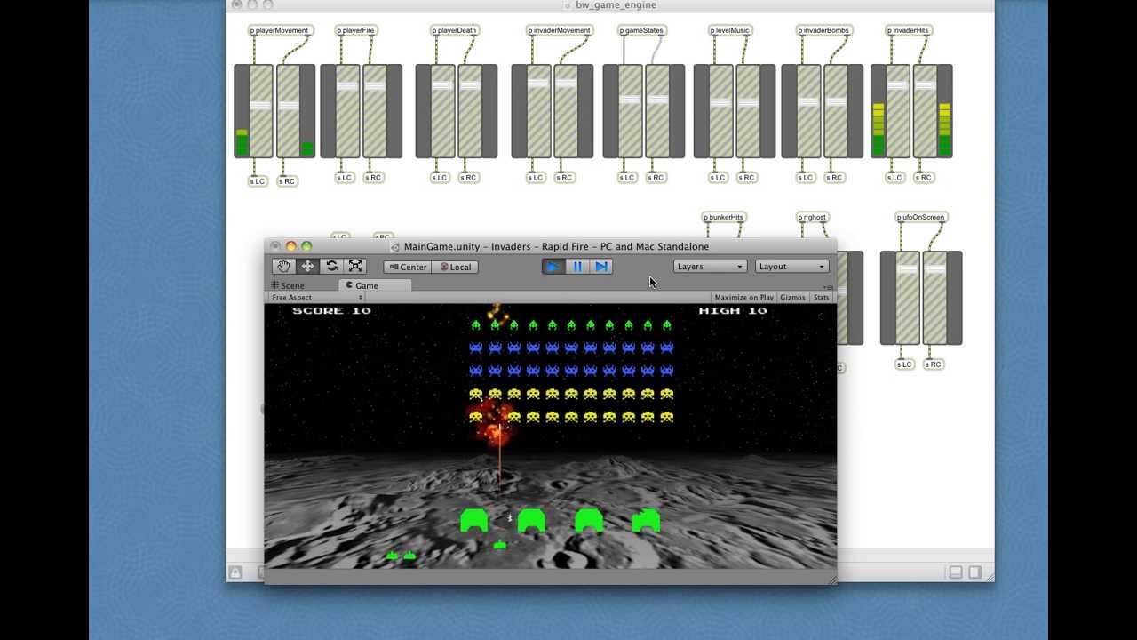Select the Move tool in Unity toolbar
The image size is (1137, 640).
click(x=307, y=267)
